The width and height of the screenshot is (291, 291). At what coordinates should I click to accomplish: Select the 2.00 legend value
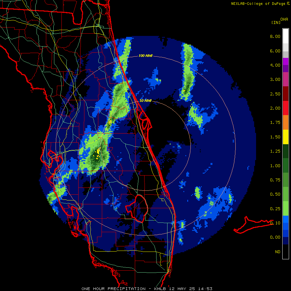click(275, 108)
